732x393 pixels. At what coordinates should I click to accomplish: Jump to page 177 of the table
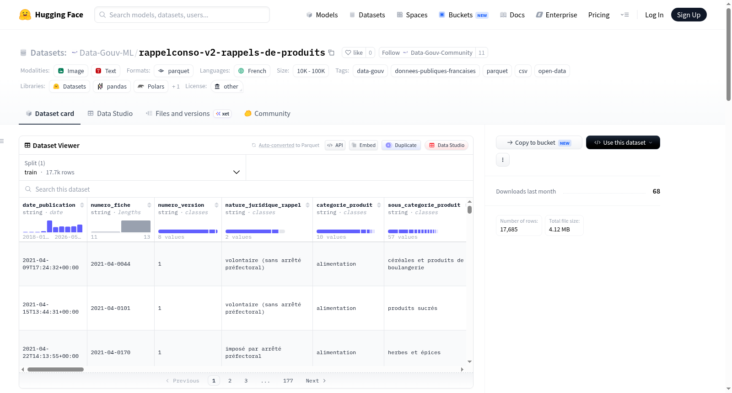pos(288,381)
